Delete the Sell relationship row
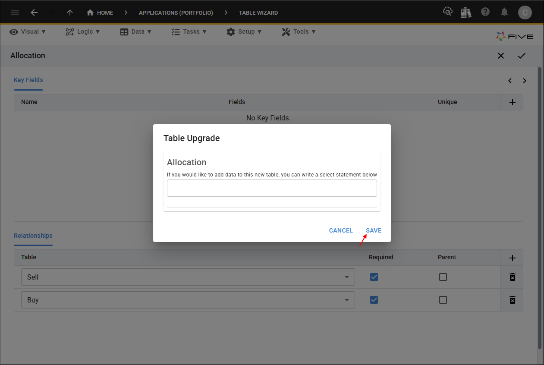 pos(513,277)
